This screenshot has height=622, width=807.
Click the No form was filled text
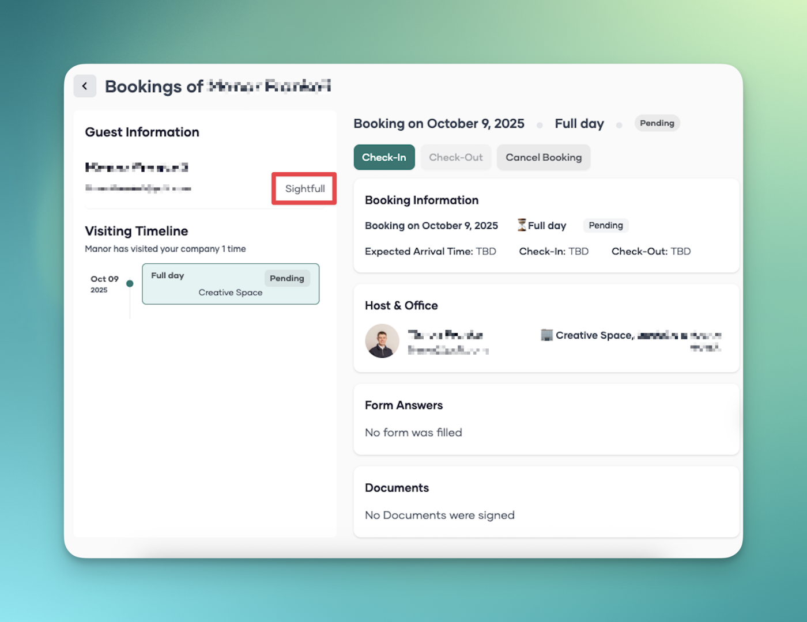coord(413,433)
